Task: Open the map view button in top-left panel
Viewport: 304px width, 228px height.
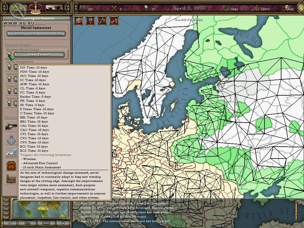Action: [18, 8]
